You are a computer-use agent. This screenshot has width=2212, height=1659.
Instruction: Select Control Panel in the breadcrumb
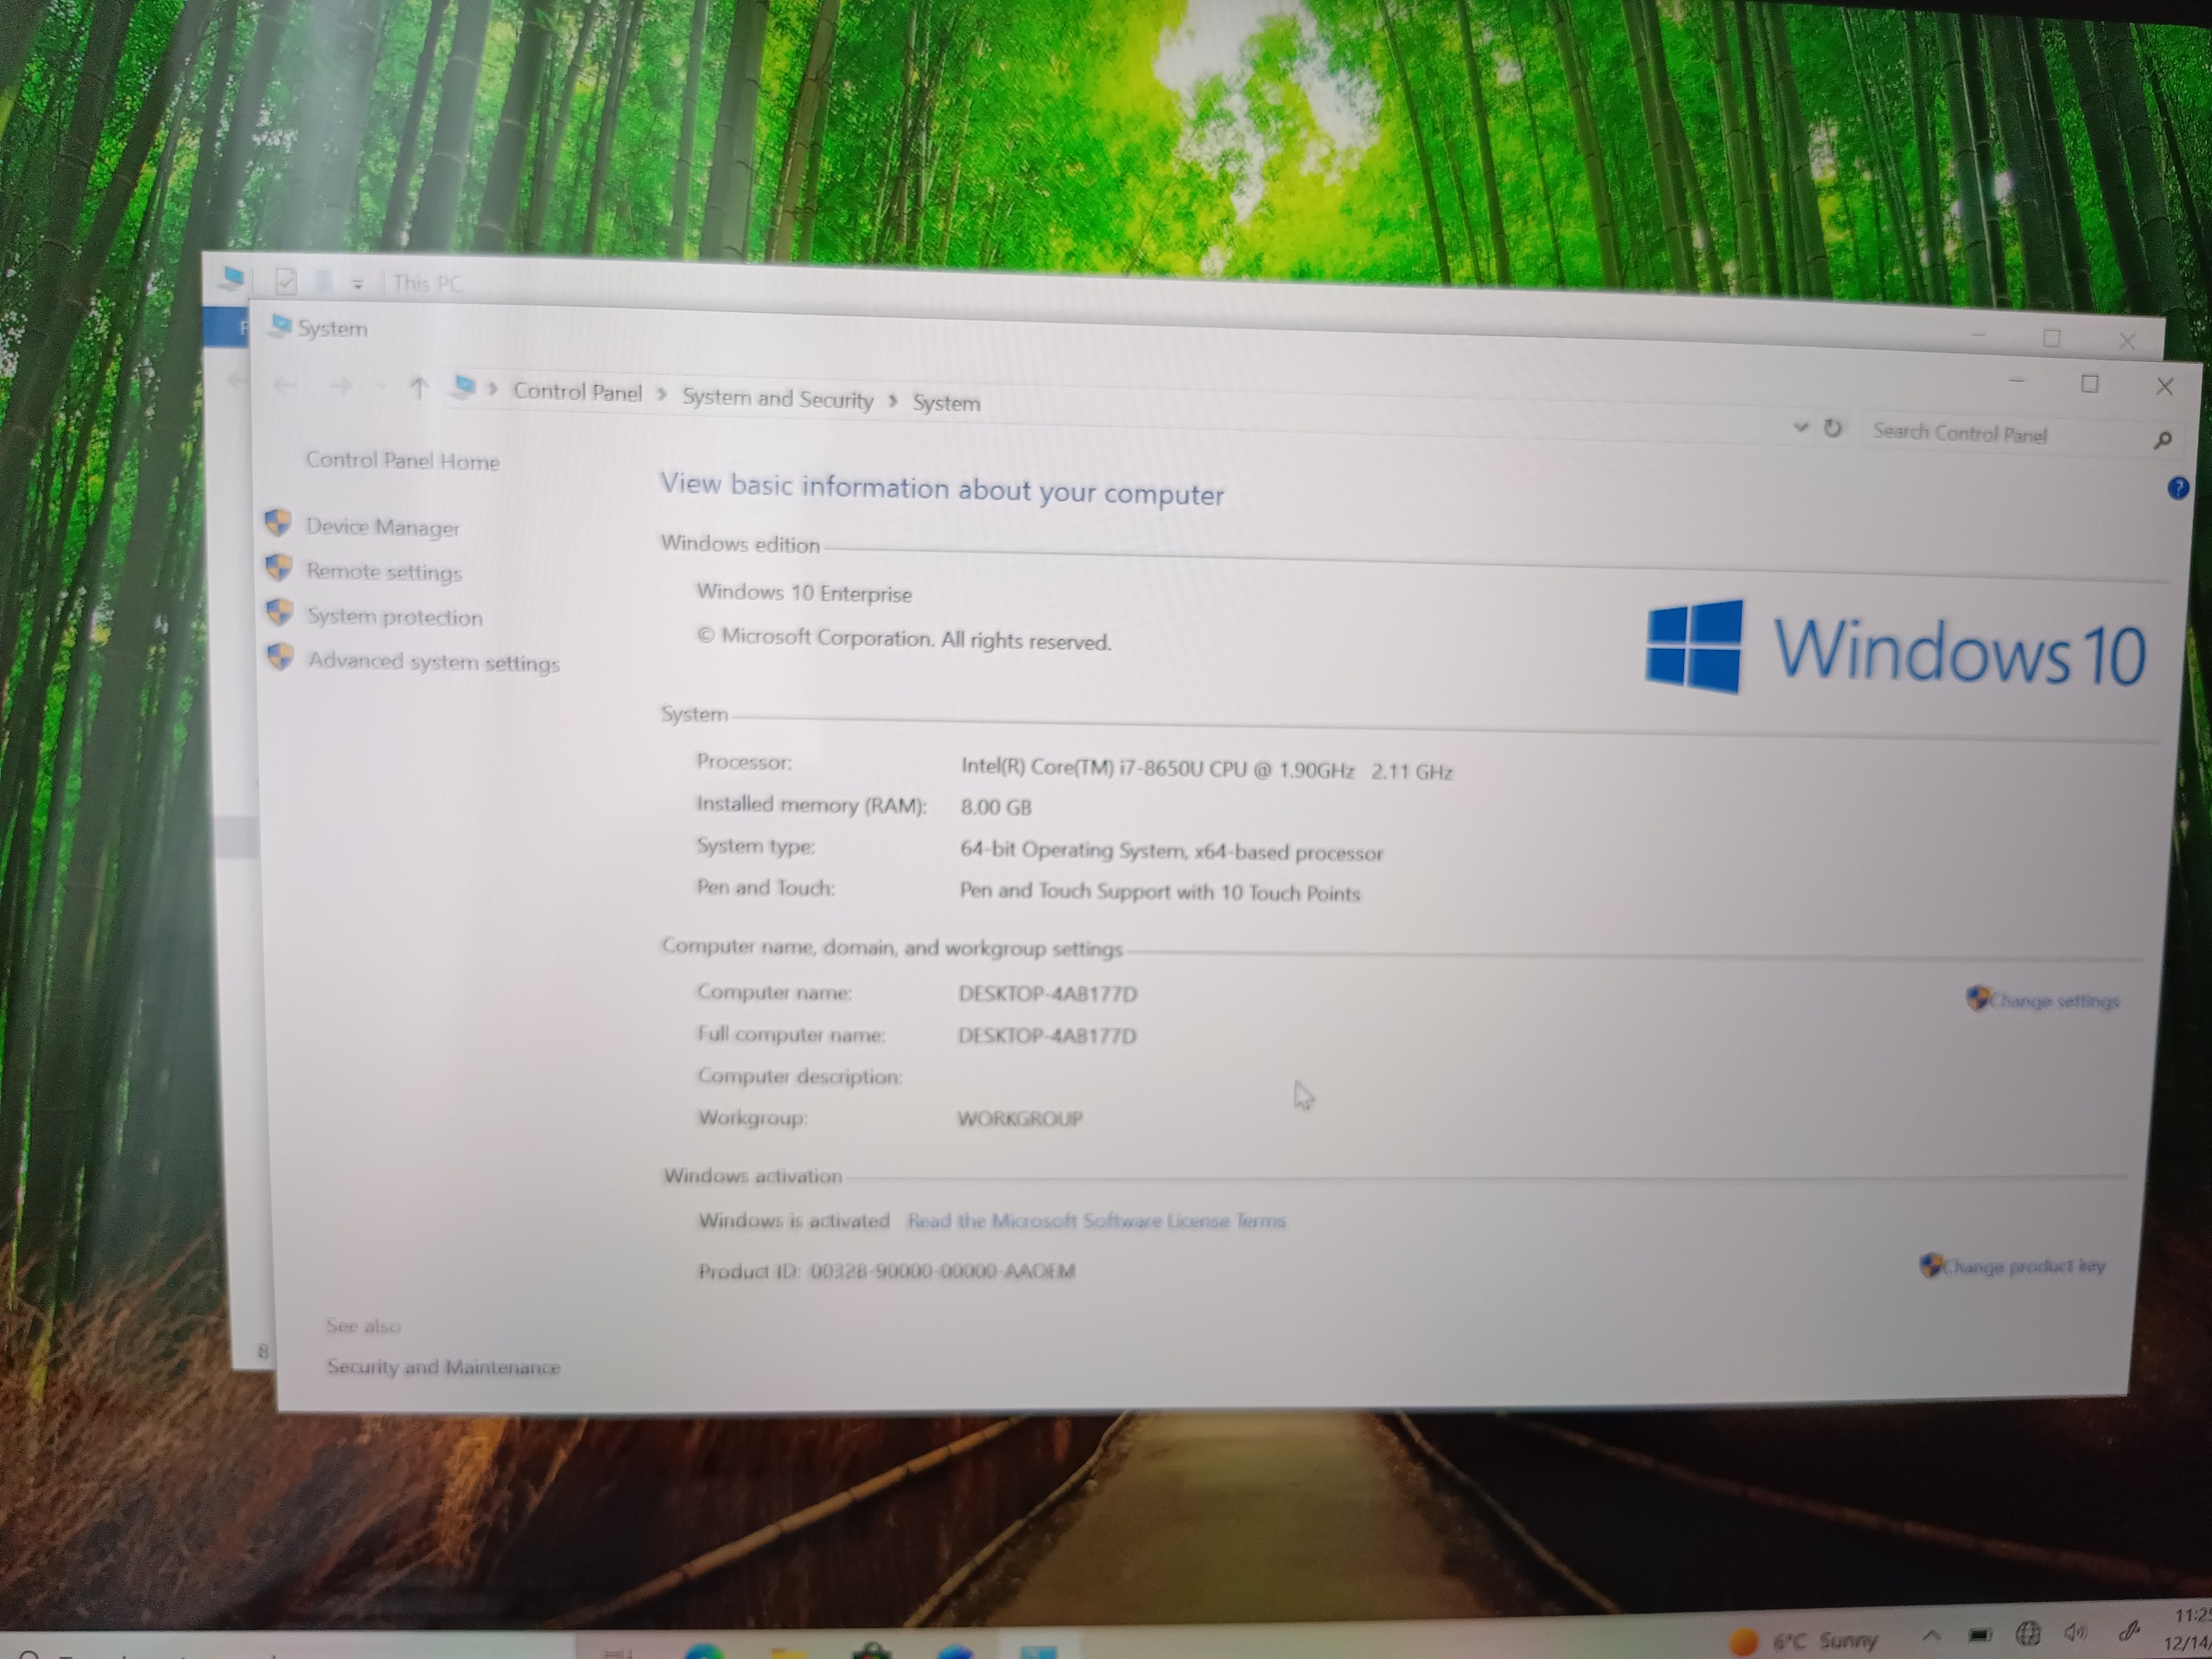tap(577, 392)
